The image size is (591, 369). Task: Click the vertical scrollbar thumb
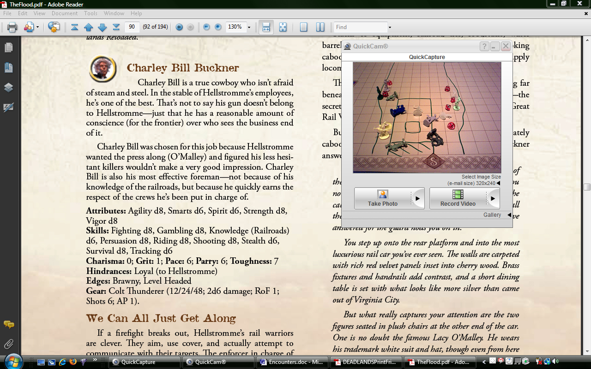(587, 187)
